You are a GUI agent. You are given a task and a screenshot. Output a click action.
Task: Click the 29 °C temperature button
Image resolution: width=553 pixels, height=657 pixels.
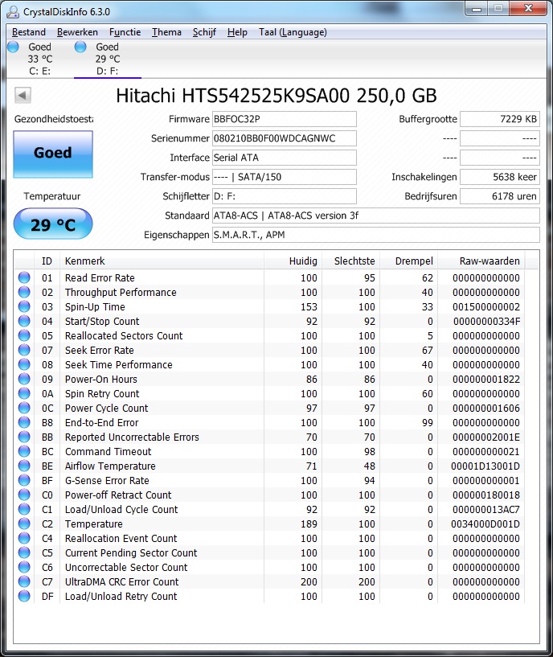coord(53,224)
